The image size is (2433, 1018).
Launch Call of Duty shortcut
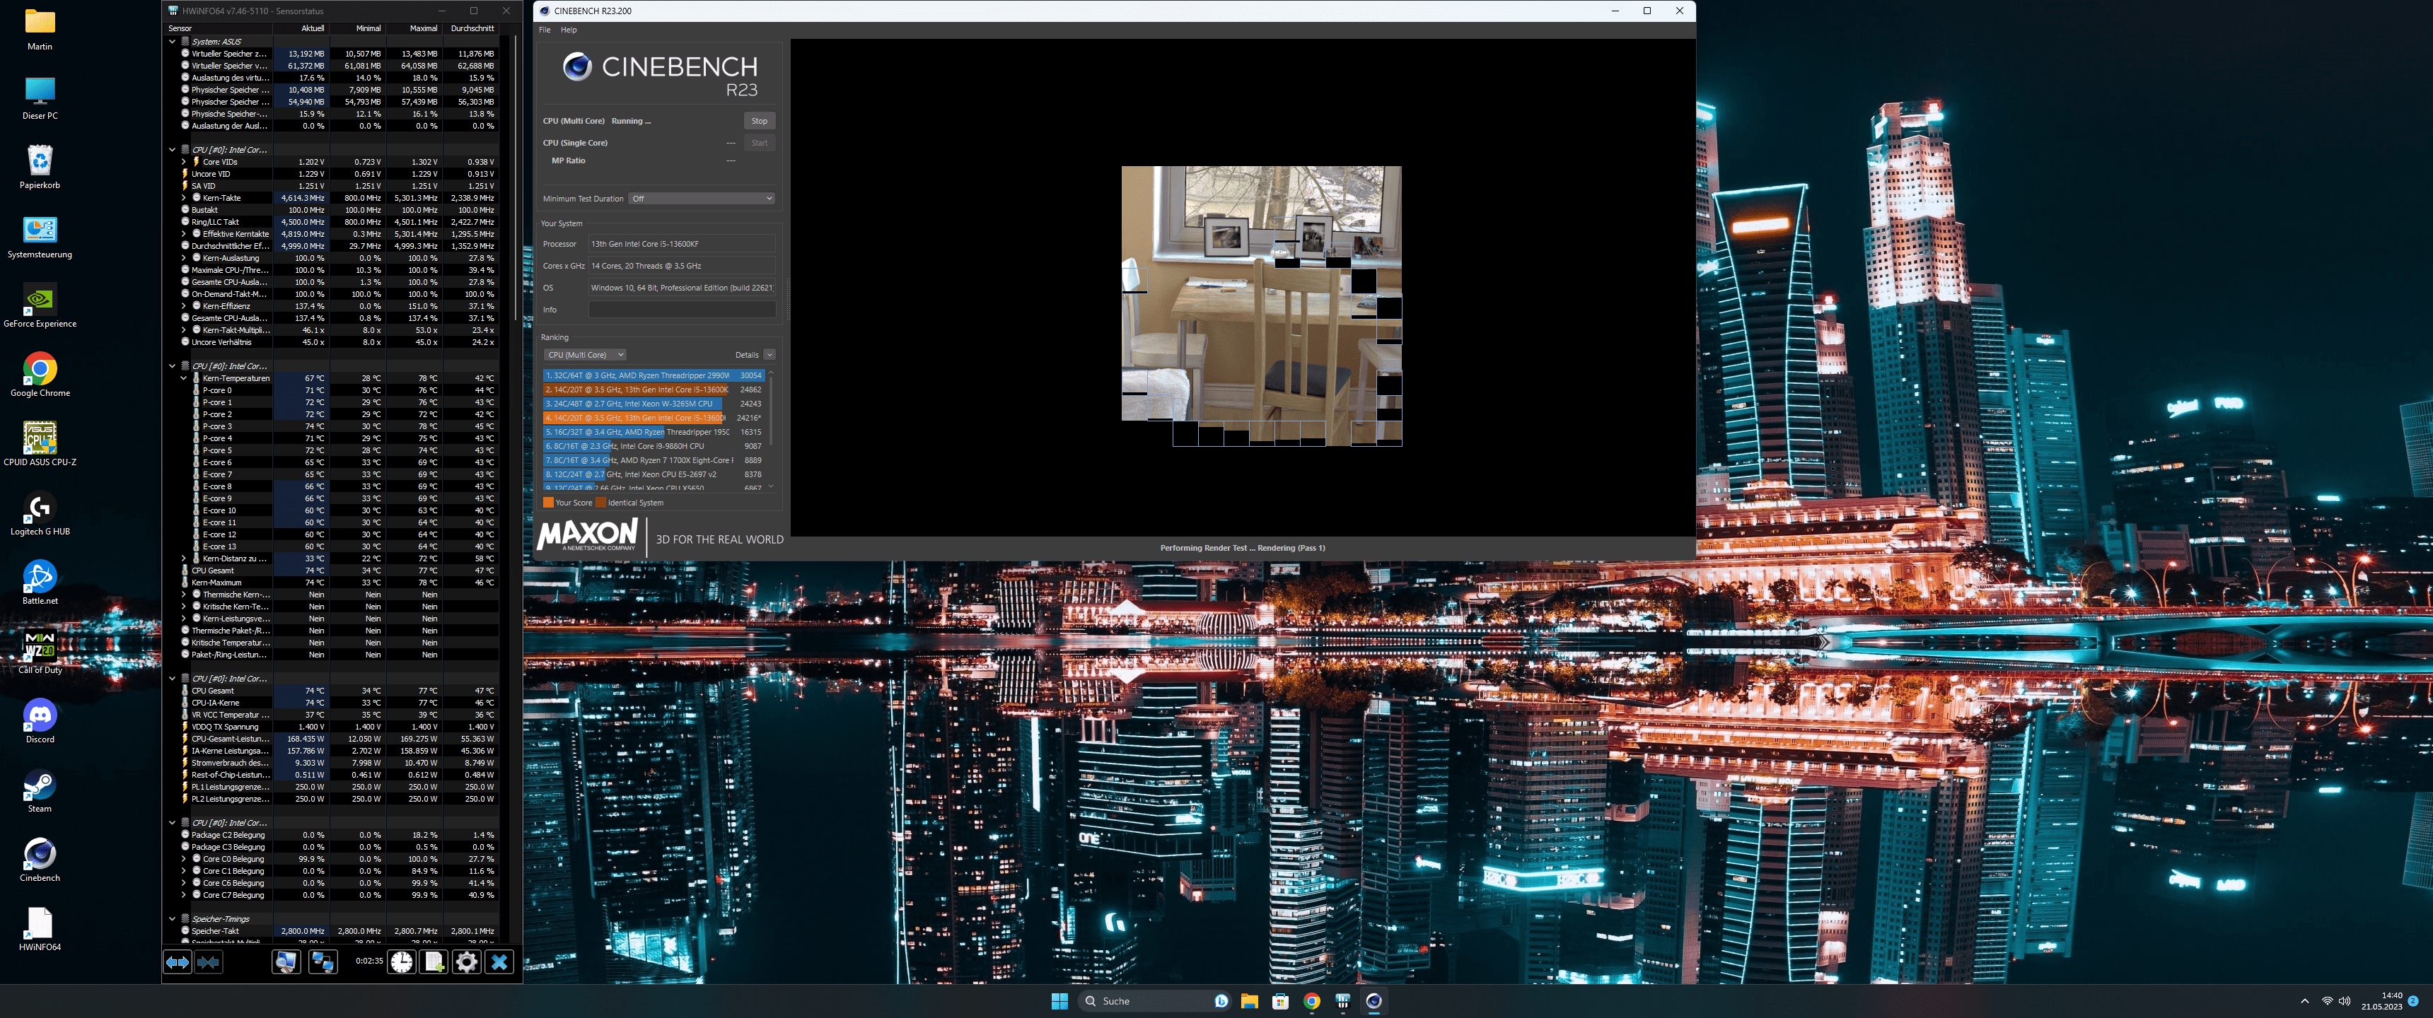point(40,652)
